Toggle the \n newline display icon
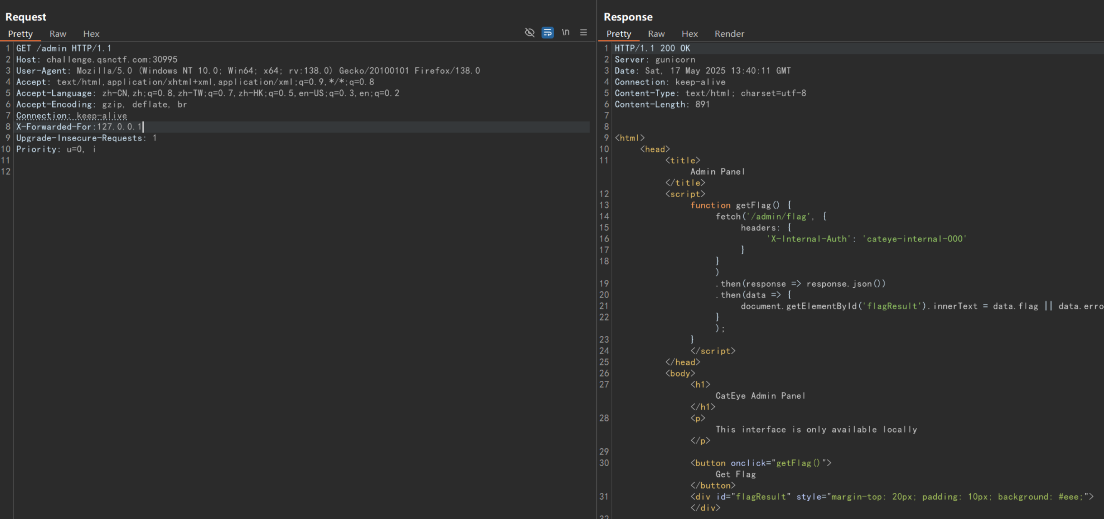The image size is (1104, 519). pyautogui.click(x=566, y=32)
